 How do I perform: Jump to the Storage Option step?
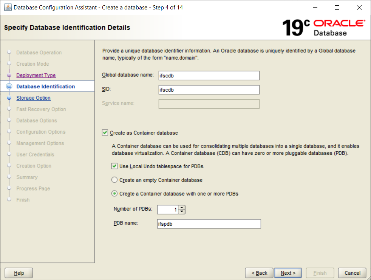tap(33, 98)
